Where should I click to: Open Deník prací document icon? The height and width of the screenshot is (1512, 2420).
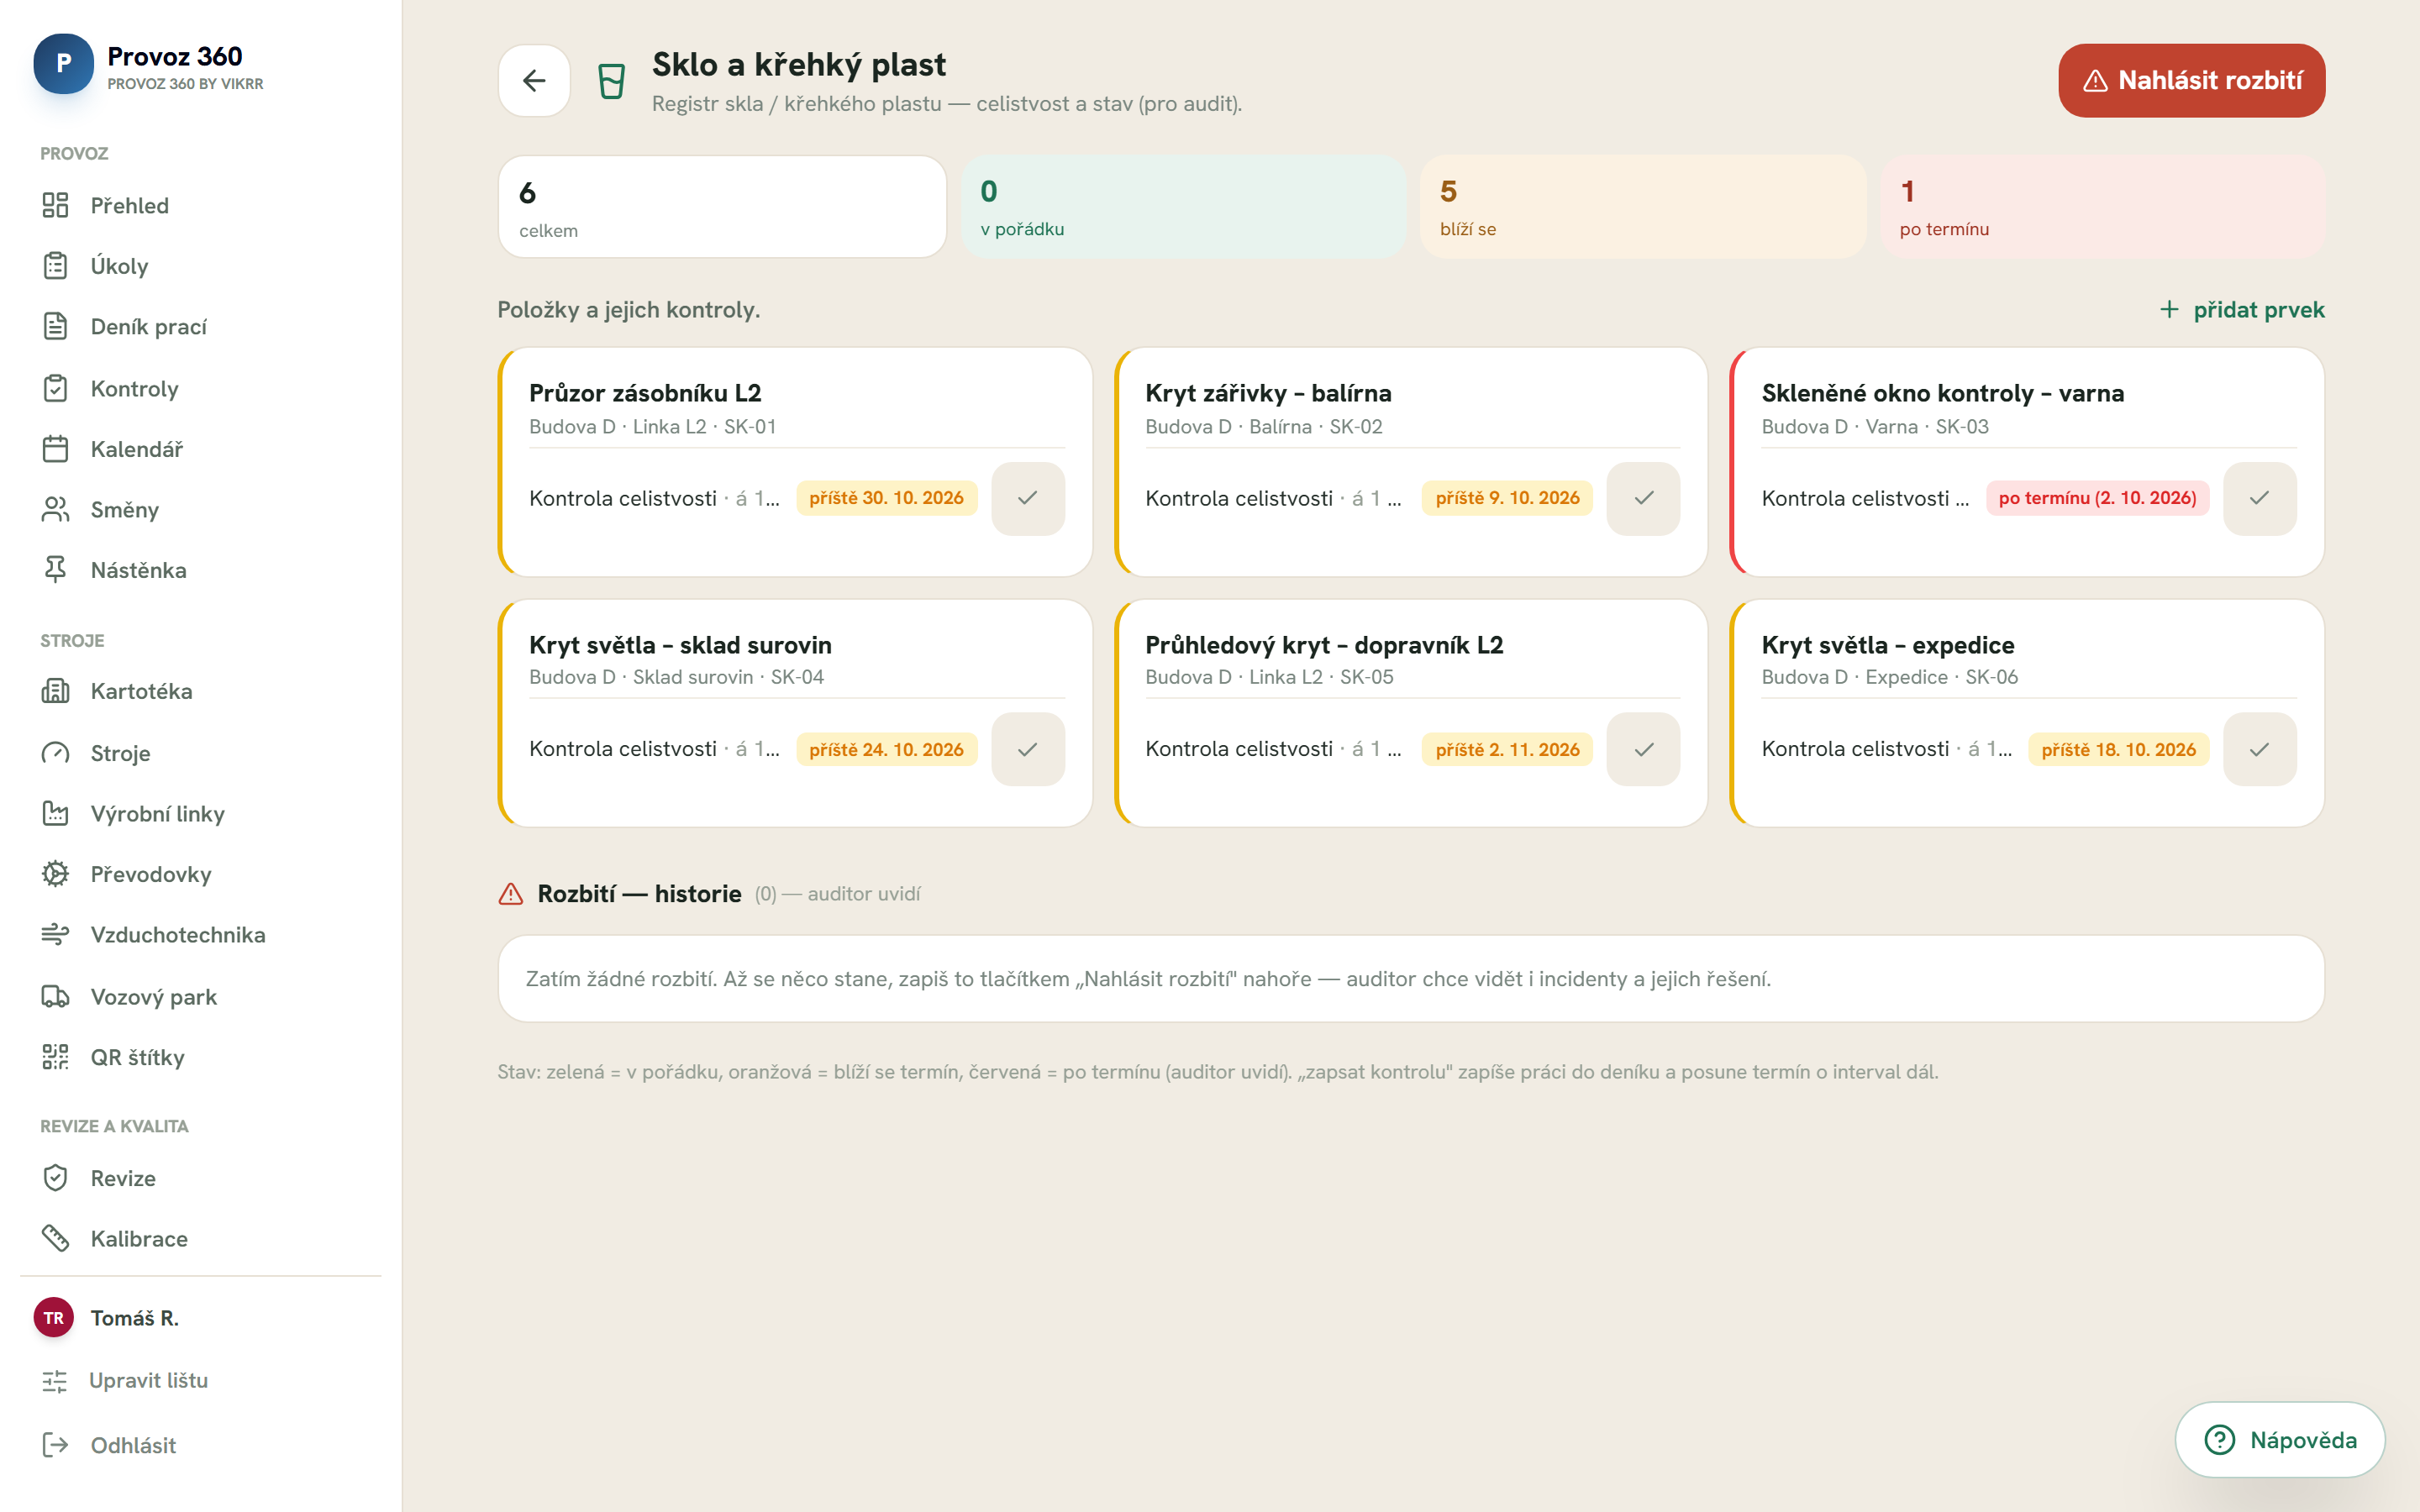(x=55, y=327)
